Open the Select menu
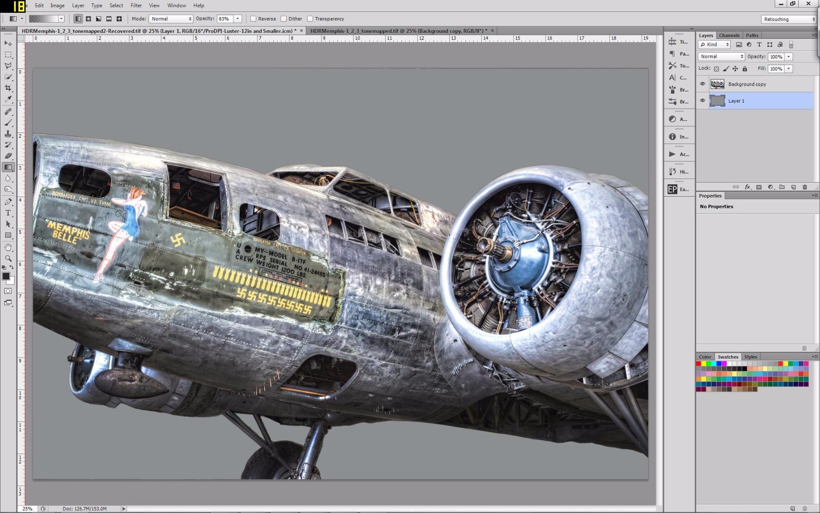The height and width of the screenshot is (513, 820). point(116,6)
